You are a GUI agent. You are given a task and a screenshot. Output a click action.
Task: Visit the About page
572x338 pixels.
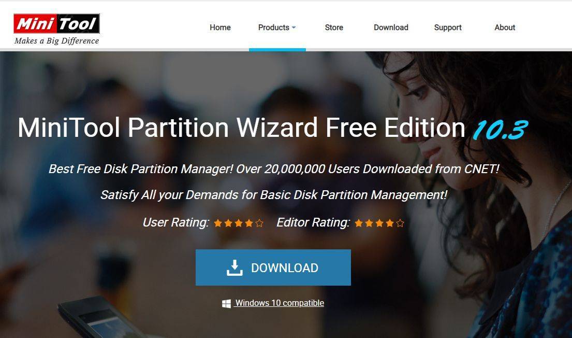click(505, 27)
